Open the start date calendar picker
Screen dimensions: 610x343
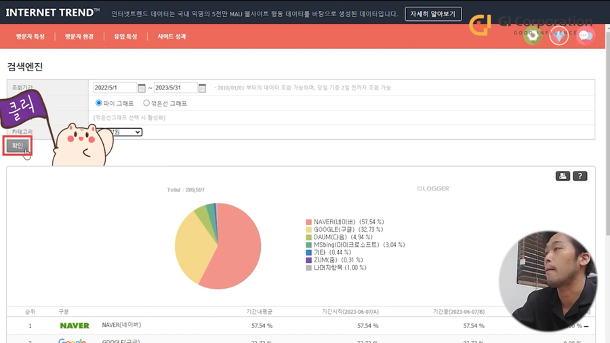coord(142,88)
